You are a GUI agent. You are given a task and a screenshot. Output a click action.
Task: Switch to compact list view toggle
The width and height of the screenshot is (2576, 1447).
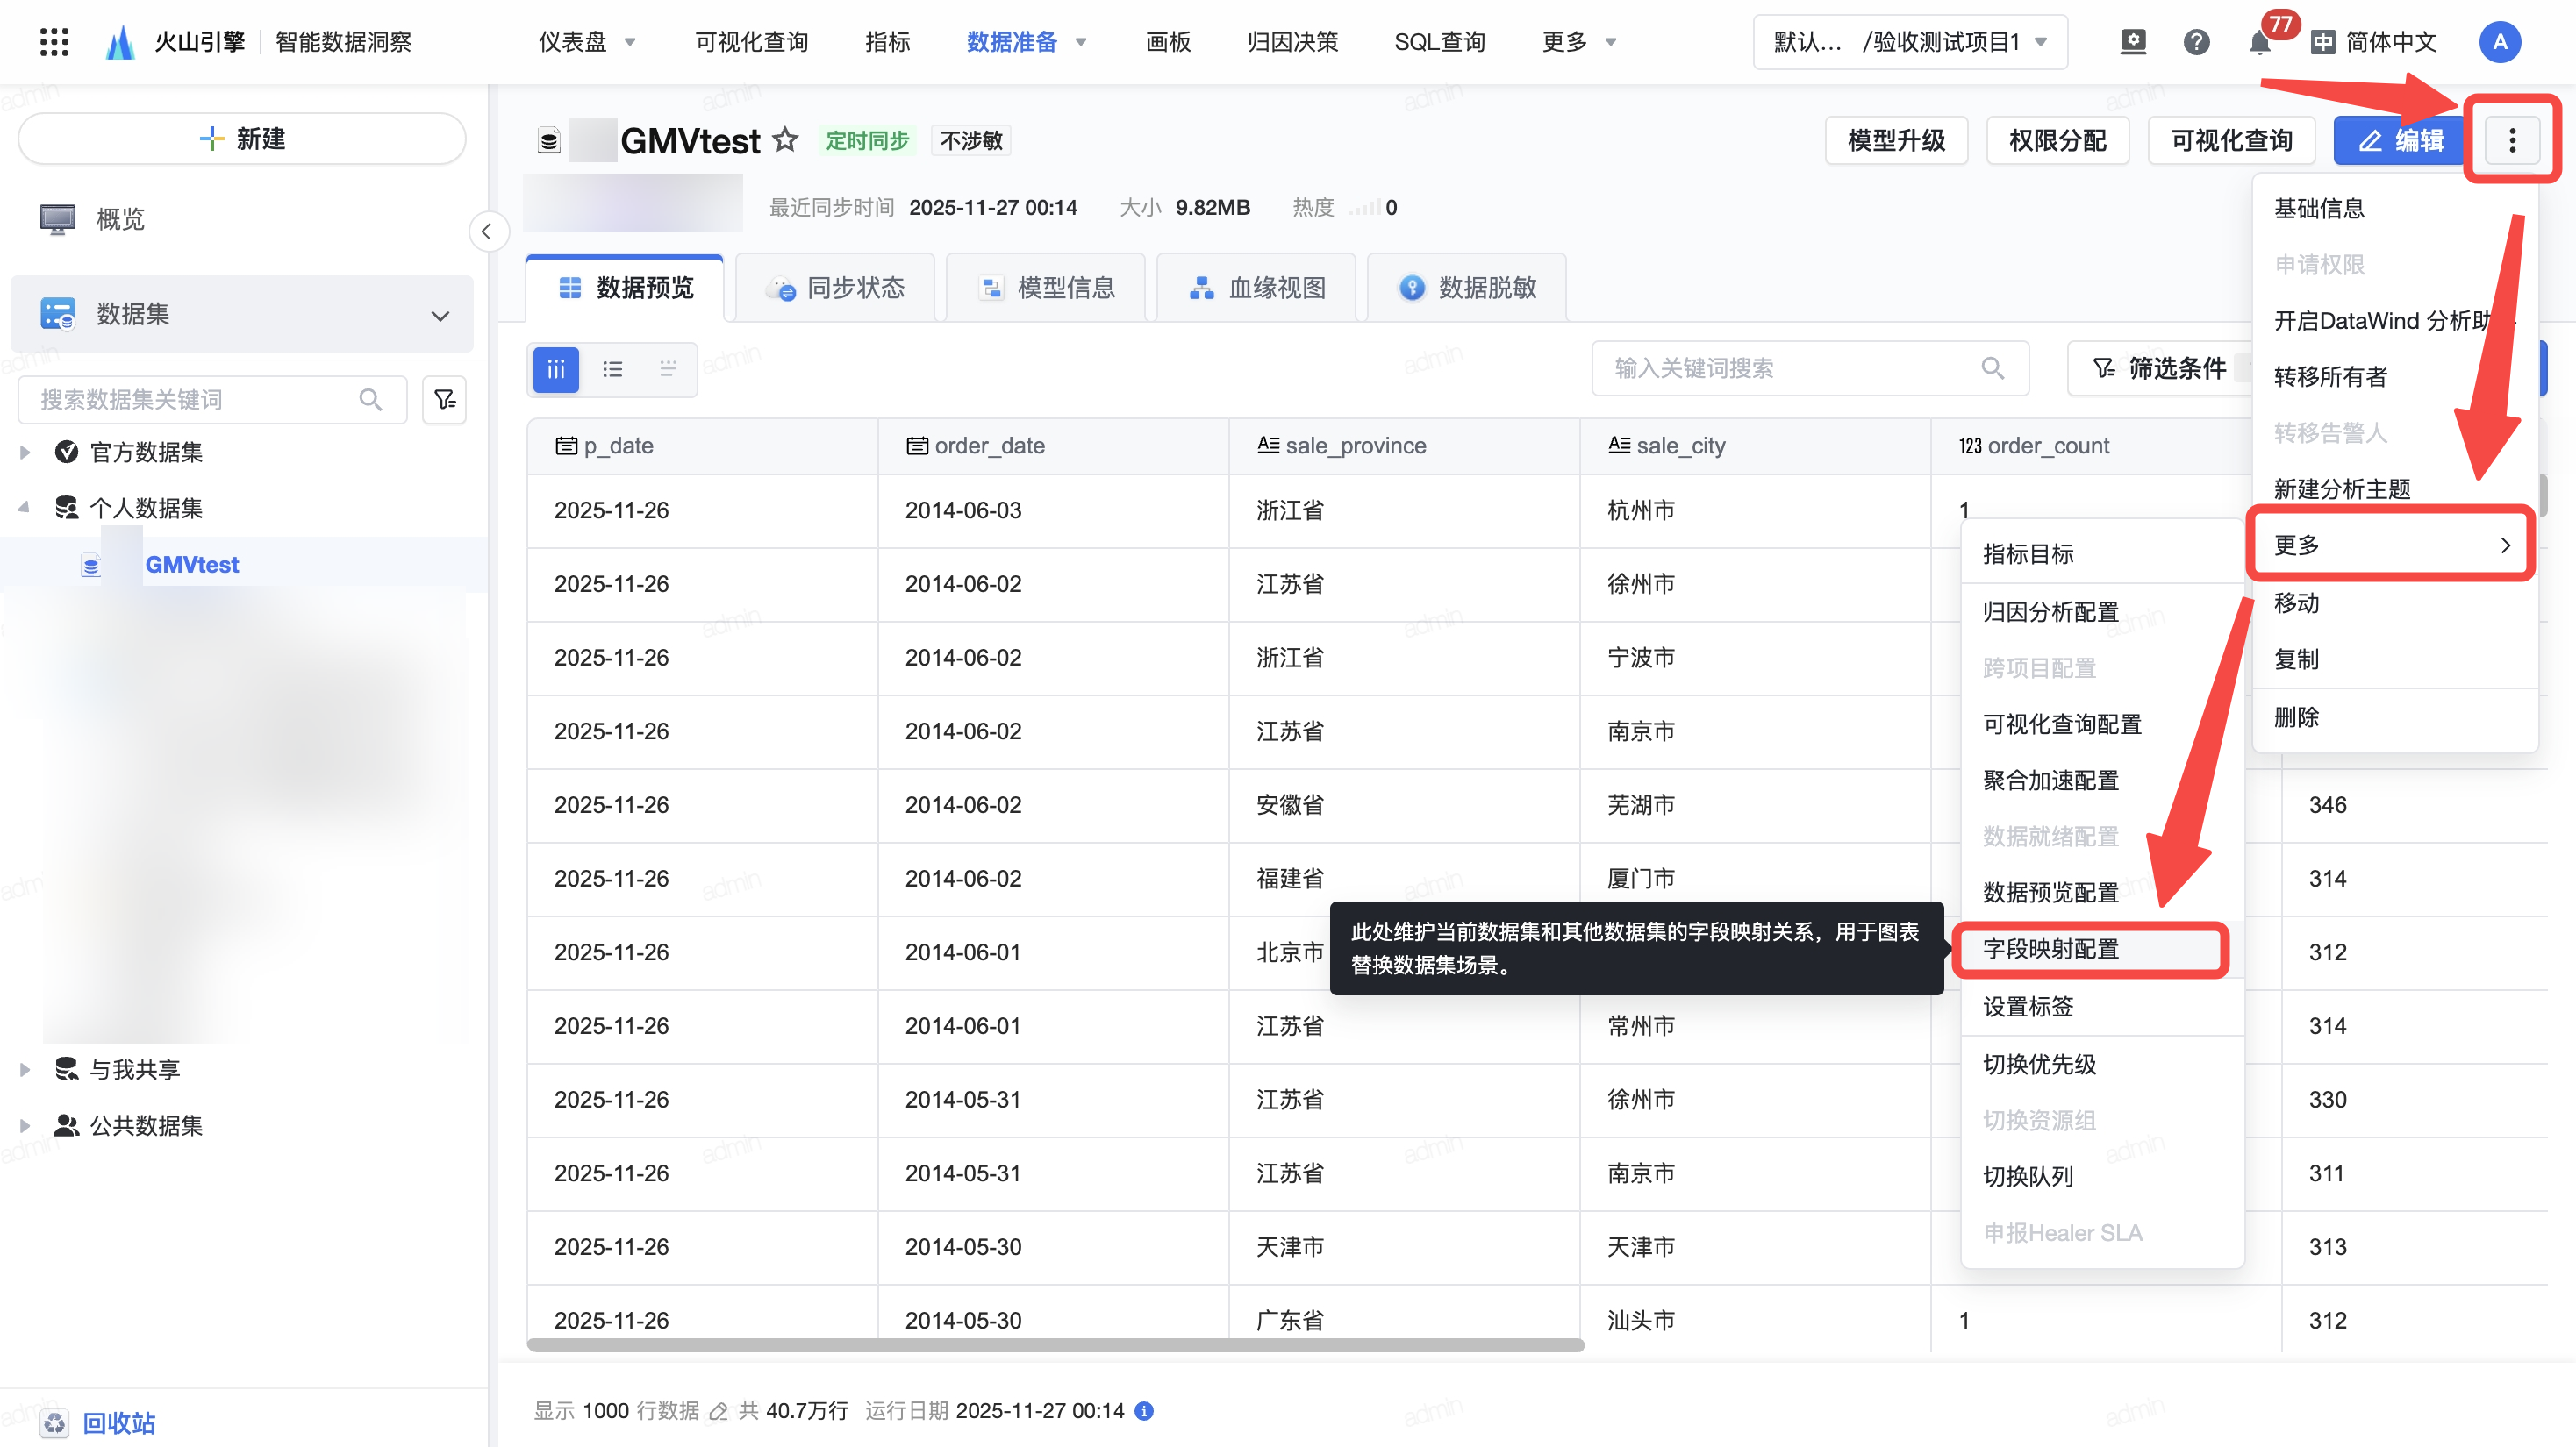668,368
